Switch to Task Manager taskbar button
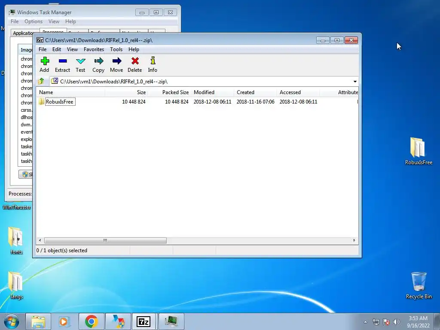This screenshot has height=330, width=440. [x=171, y=321]
